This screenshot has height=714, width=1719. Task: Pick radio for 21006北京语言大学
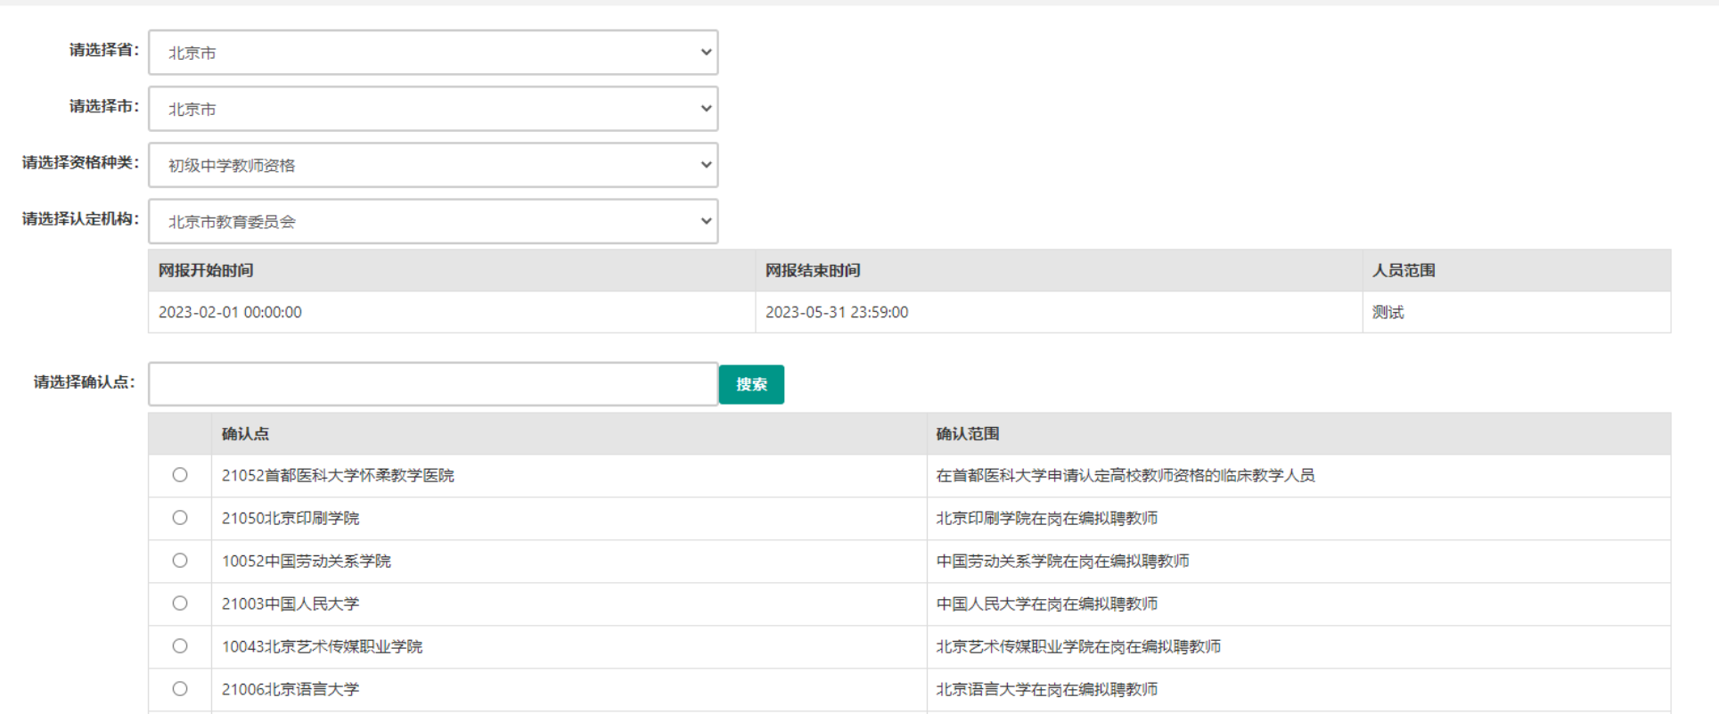click(180, 689)
